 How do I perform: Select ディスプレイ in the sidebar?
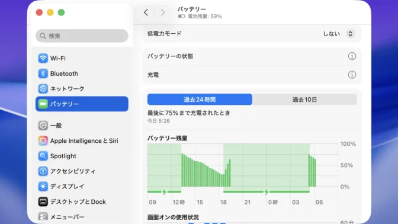68,187
